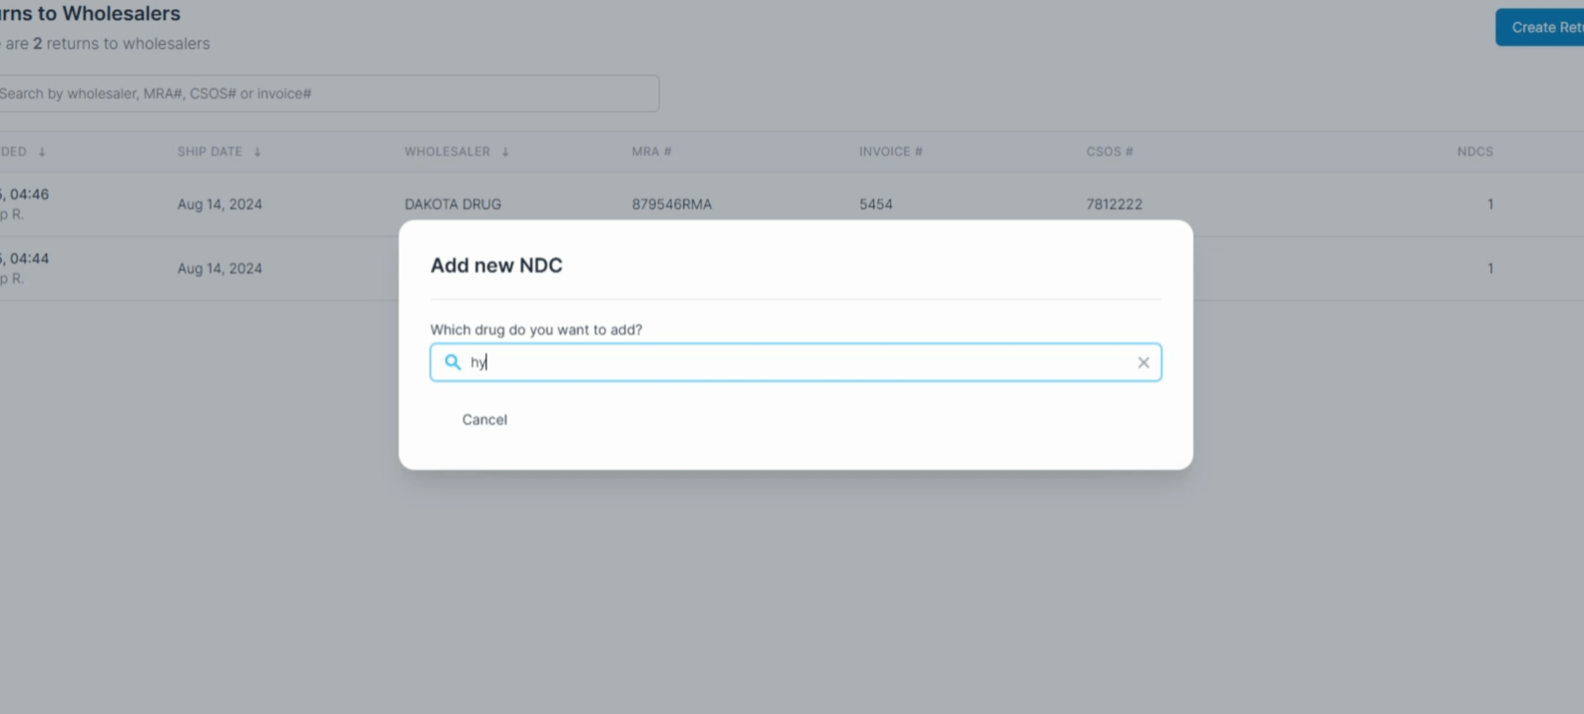Click NDC count in the 04:44 row
Screen dimensions: 1584x714
pos(1490,268)
